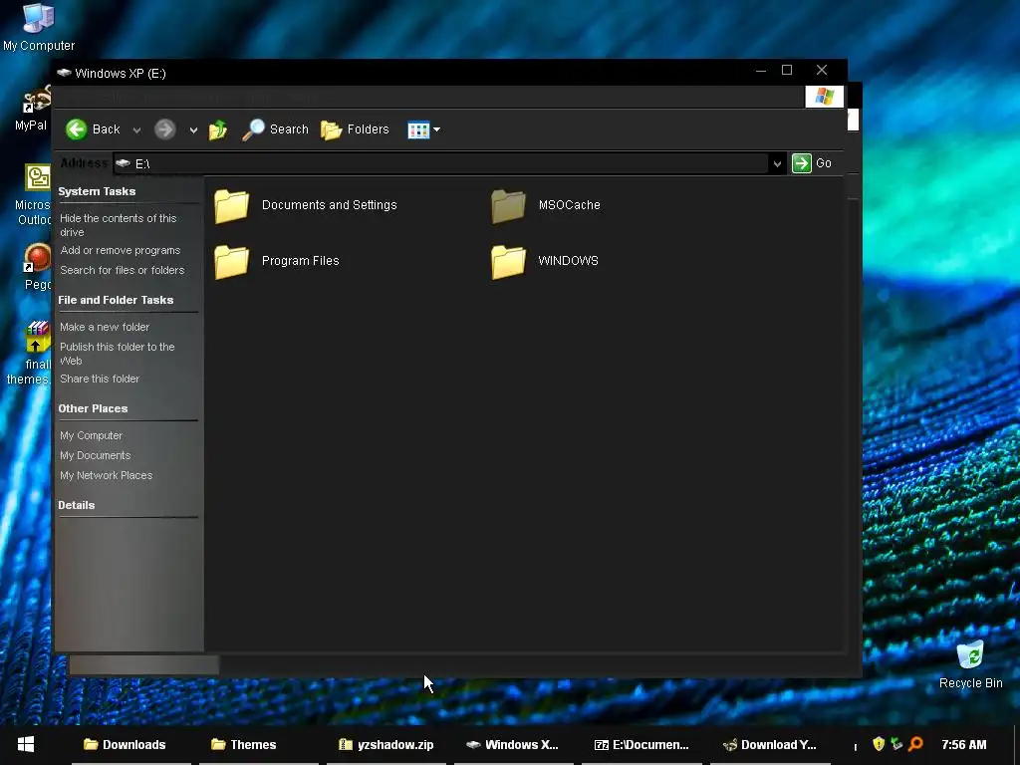Toggle the Folders pane button
The image size is (1020, 765).
click(x=356, y=129)
